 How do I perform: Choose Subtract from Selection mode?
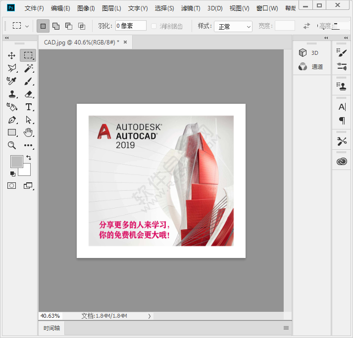point(69,26)
